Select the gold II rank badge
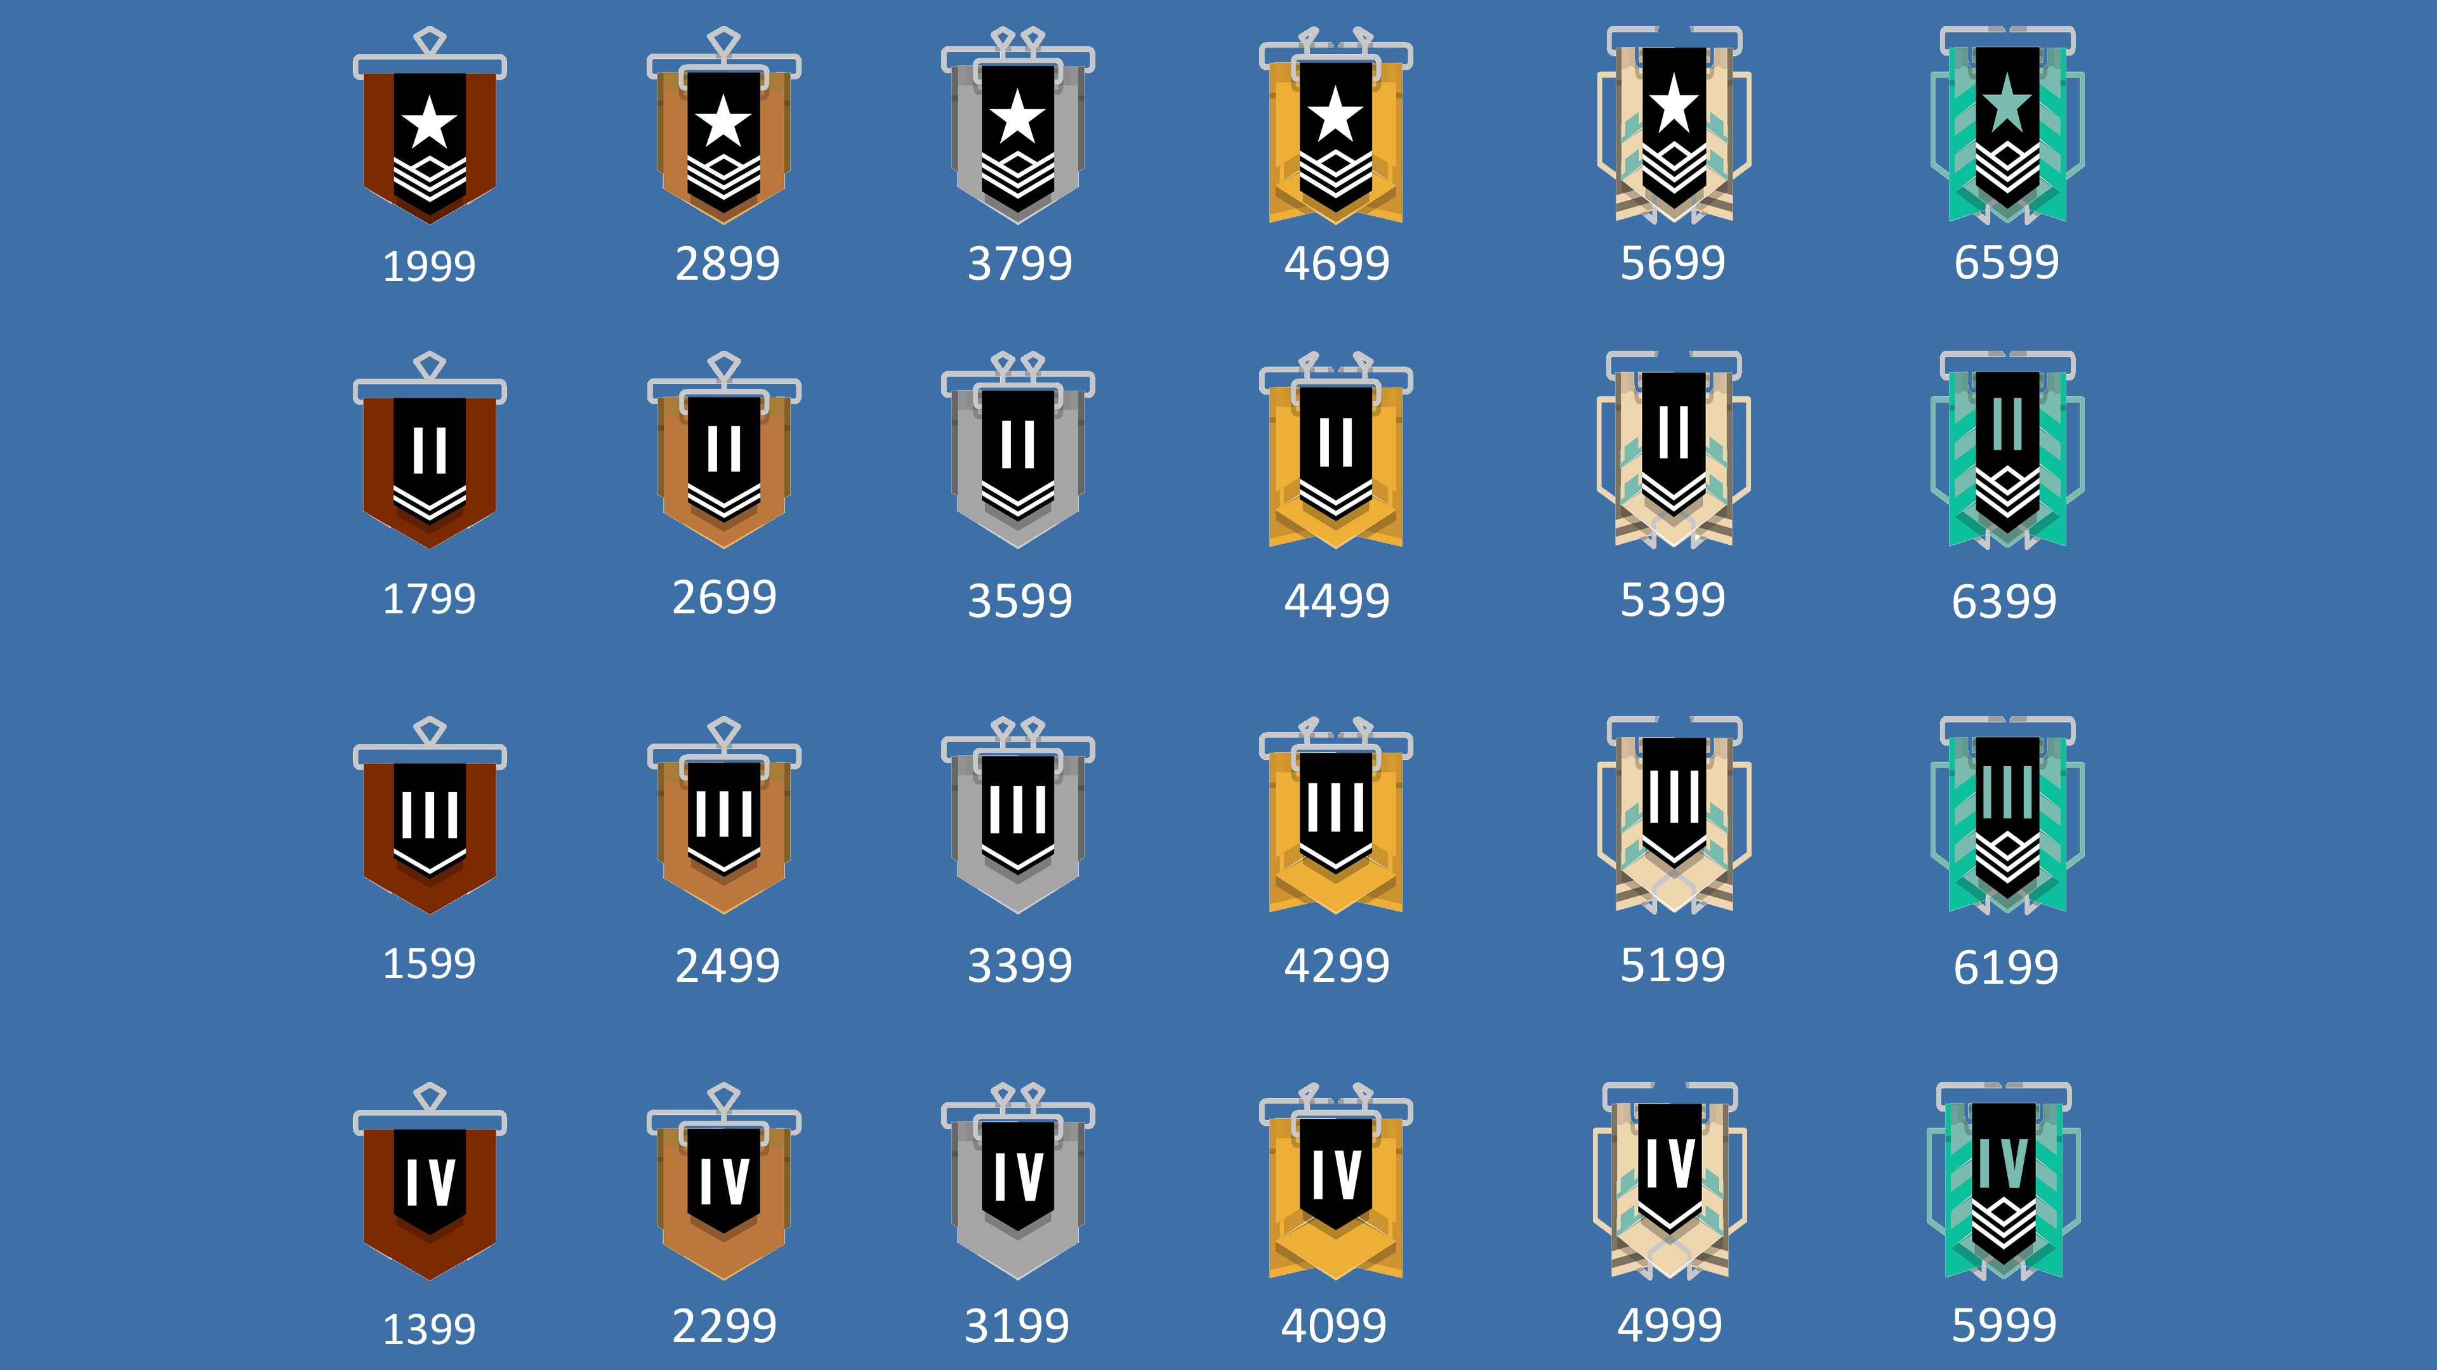 pyautogui.click(x=1336, y=450)
